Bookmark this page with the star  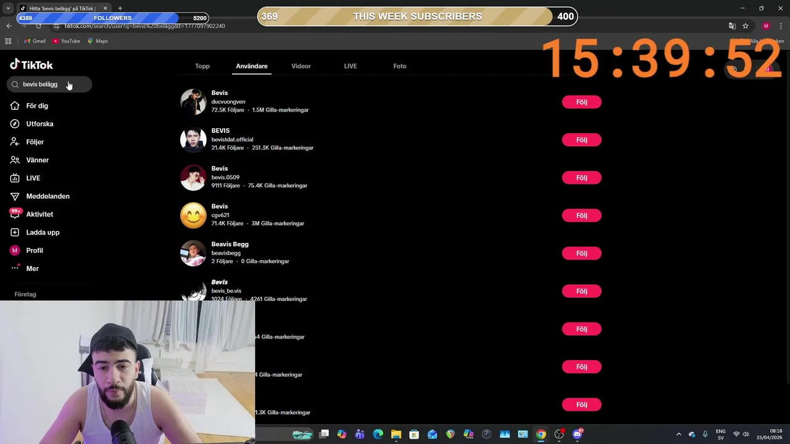(x=746, y=26)
